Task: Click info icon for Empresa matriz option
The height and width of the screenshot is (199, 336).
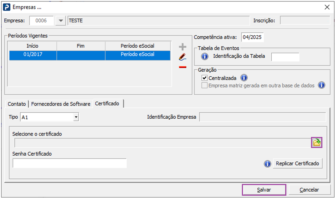Action: (322, 85)
